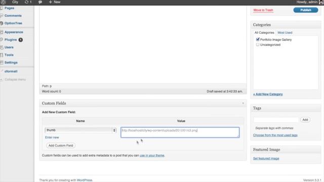Open the New content menu in admin bar
The width and height of the screenshot is (324, 182).
coord(55,2)
